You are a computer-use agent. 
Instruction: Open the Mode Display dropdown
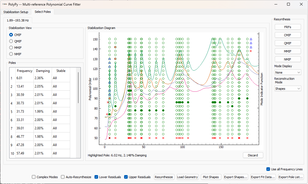tap(288, 72)
